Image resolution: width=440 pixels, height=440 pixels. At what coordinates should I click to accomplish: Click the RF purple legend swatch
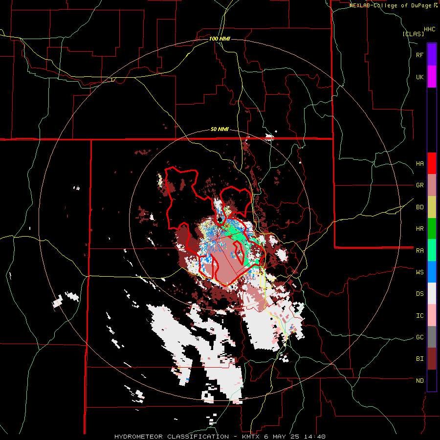432,55
